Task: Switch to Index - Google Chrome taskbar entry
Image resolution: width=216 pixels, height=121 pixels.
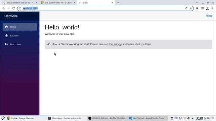Action: pyautogui.click(x=26, y=118)
